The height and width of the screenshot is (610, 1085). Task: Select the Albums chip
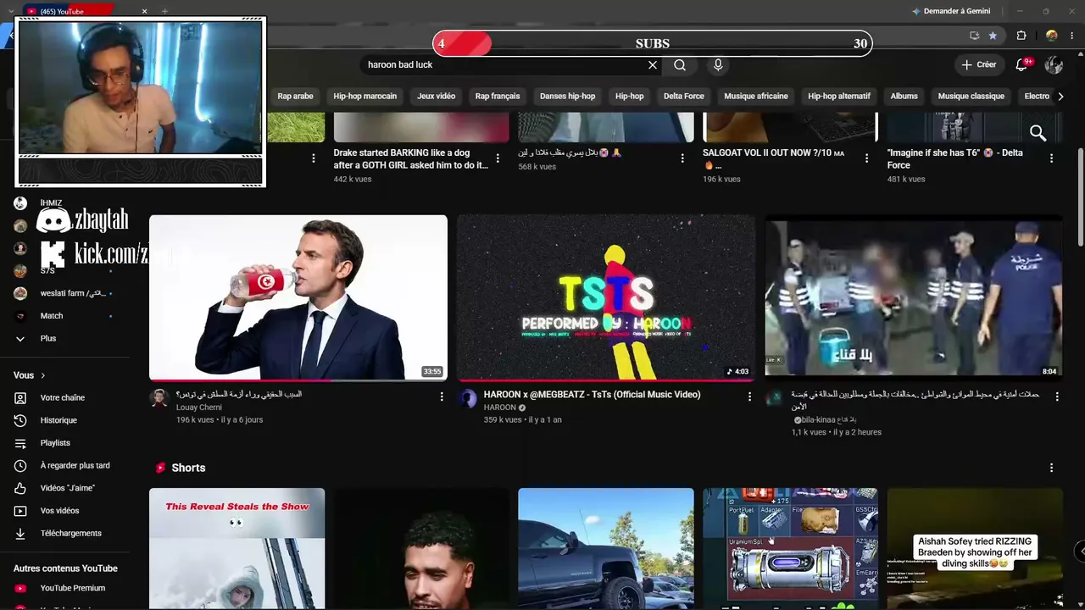[904, 97]
